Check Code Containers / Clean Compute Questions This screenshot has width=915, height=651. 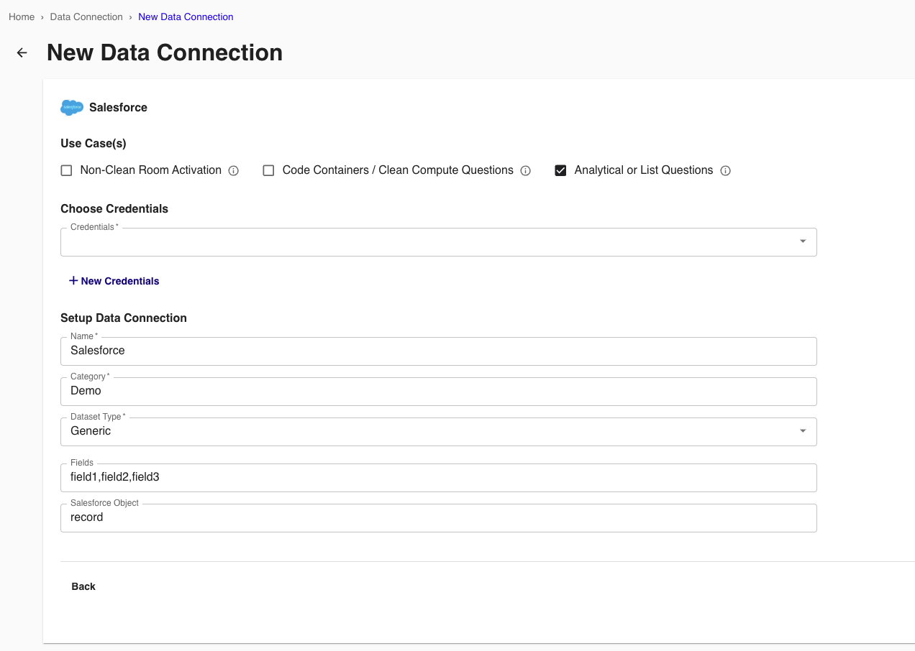tap(268, 170)
